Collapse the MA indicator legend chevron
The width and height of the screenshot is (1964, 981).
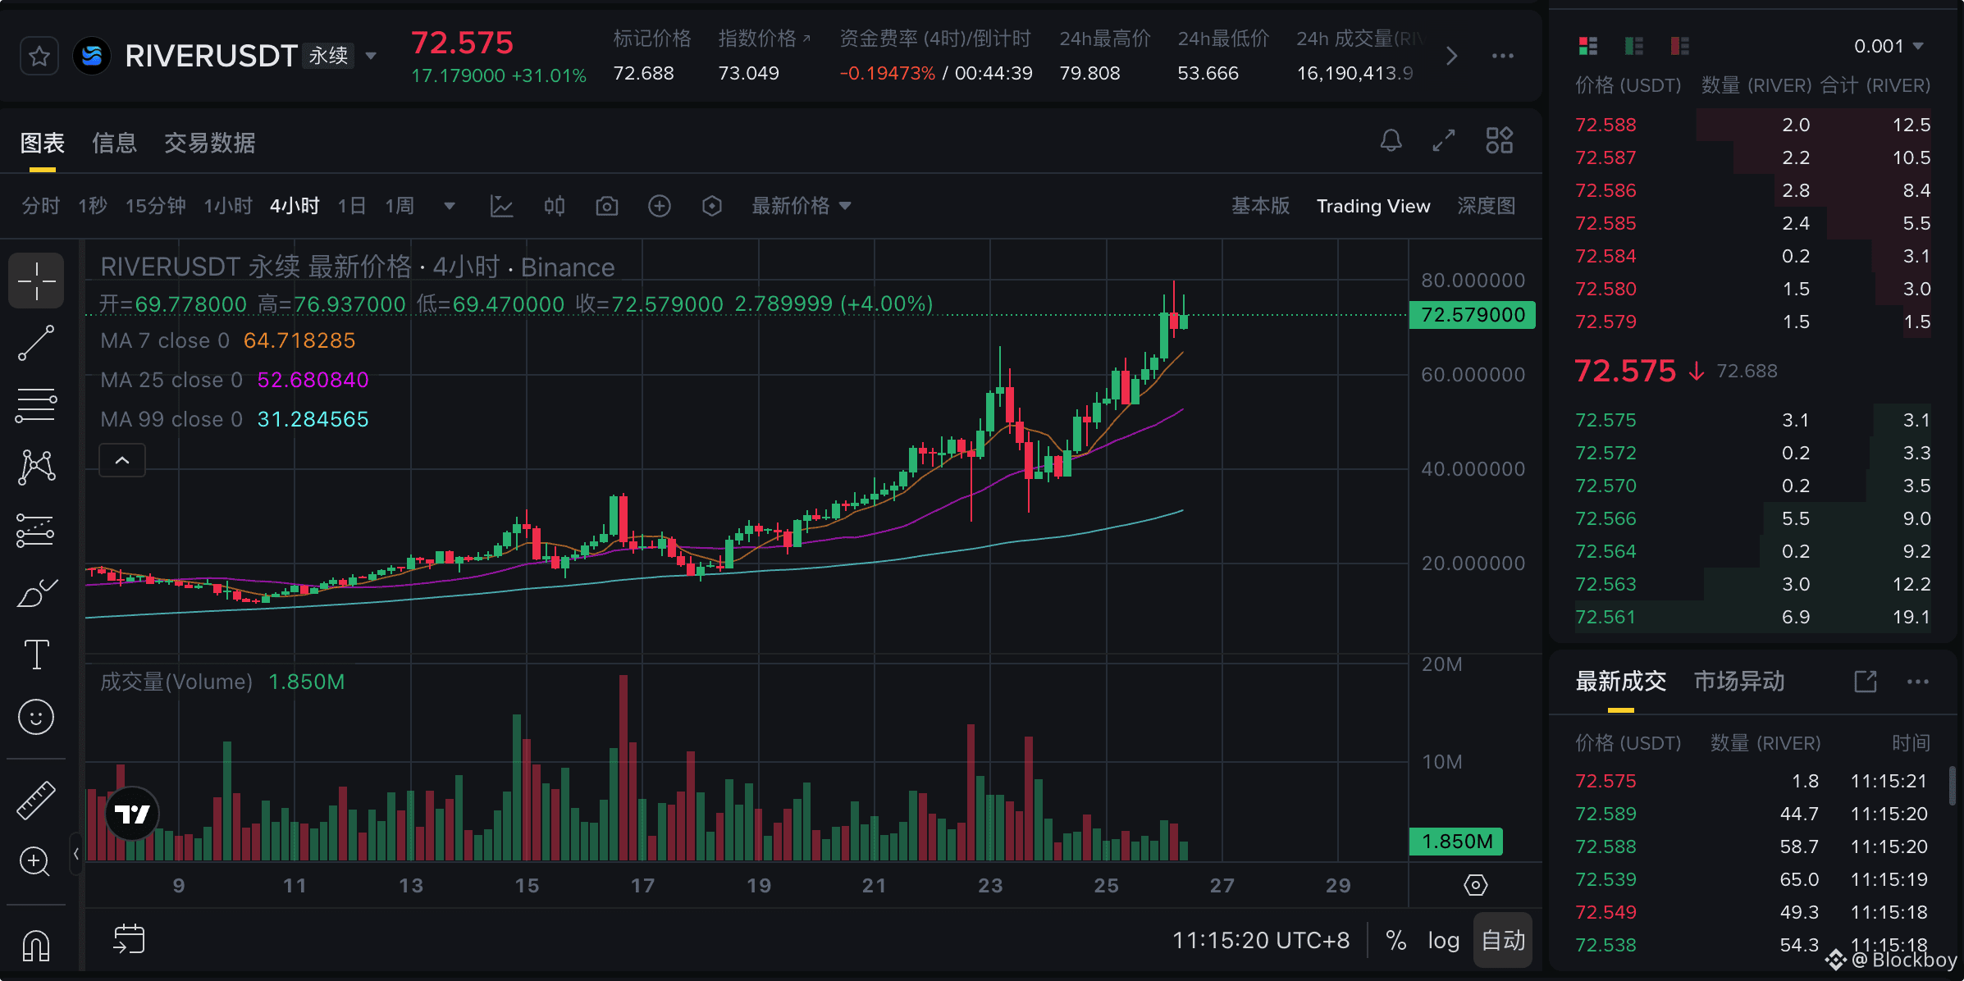(x=122, y=460)
